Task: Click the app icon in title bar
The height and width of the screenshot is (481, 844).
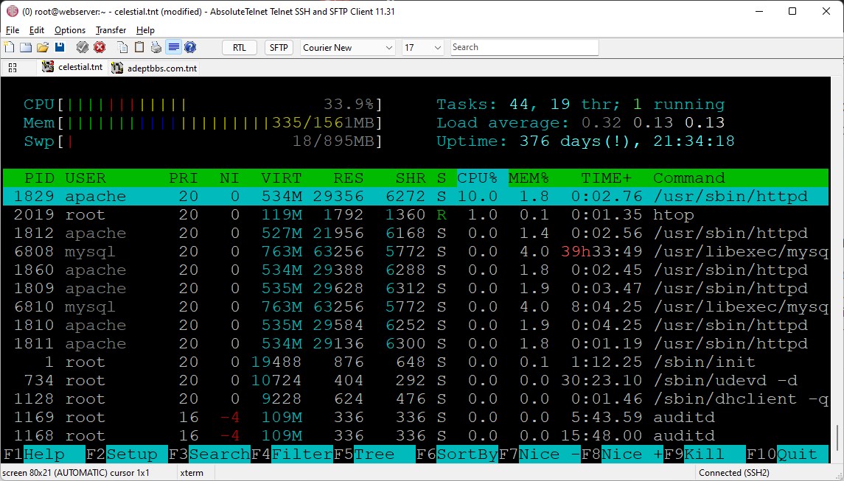Action: [x=12, y=11]
